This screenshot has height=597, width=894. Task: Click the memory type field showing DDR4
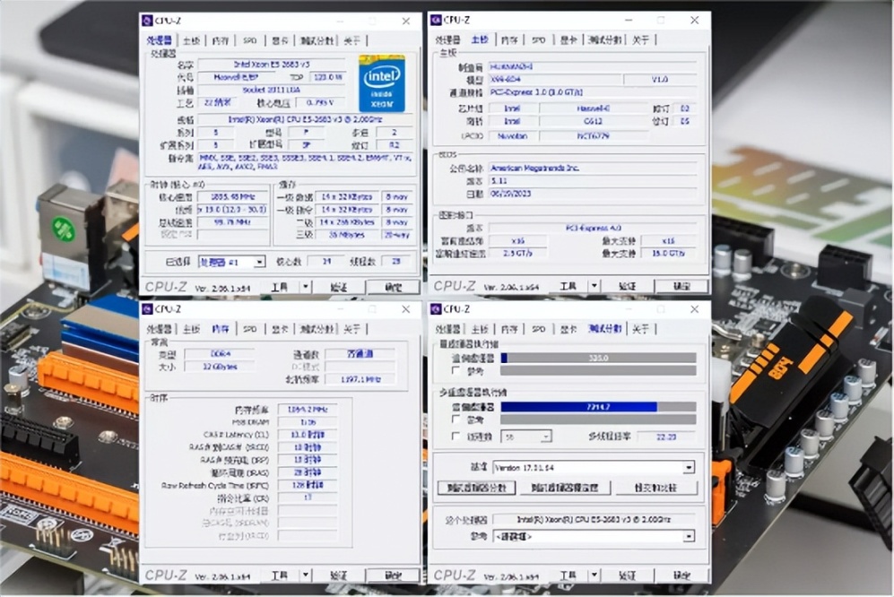tap(220, 353)
